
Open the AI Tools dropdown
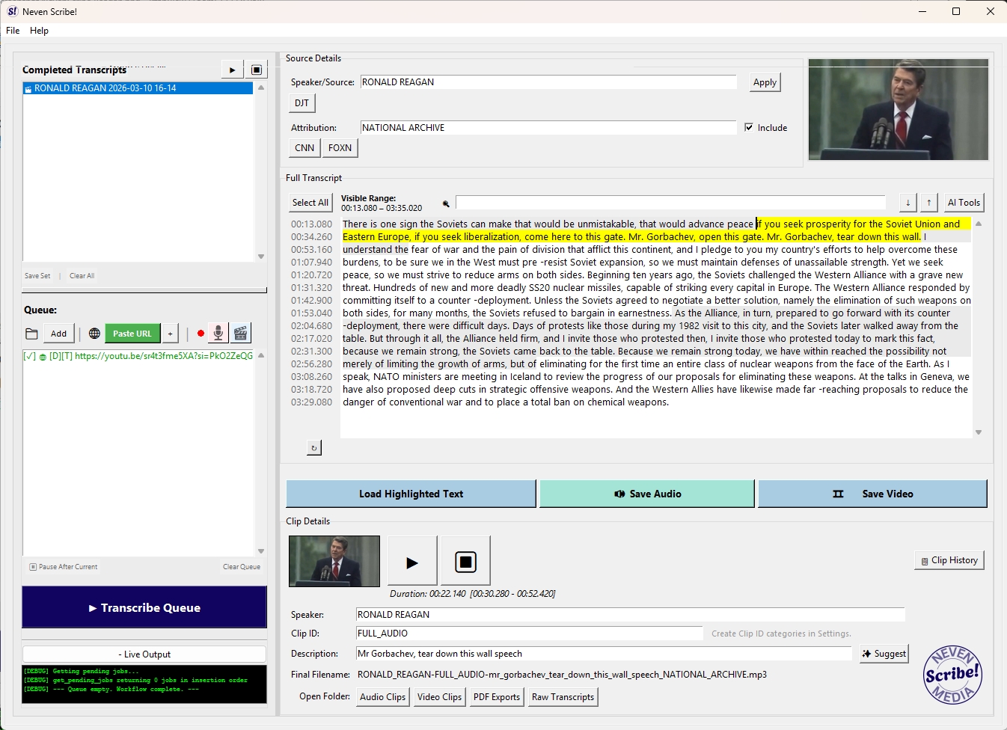point(964,203)
